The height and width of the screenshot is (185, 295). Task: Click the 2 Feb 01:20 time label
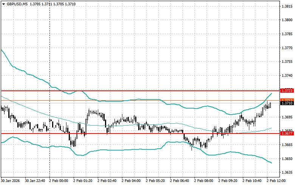click(x=83, y=181)
